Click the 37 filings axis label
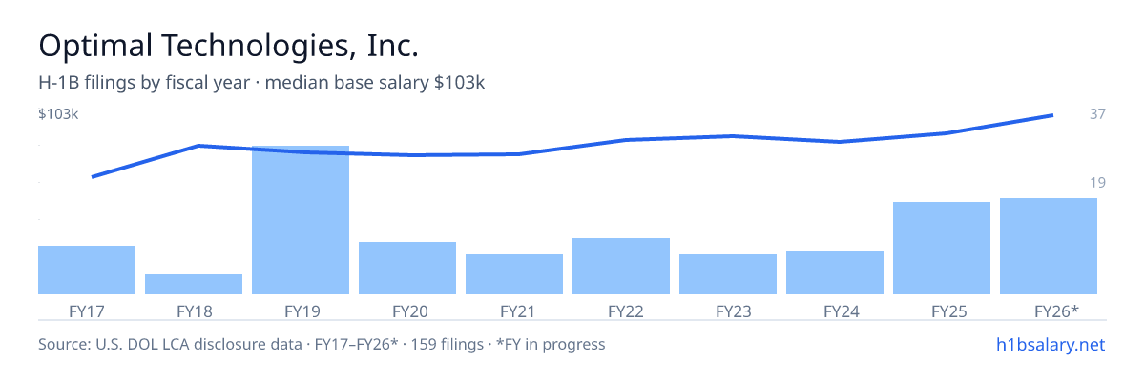This screenshot has width=1145, height=381. point(1097,114)
